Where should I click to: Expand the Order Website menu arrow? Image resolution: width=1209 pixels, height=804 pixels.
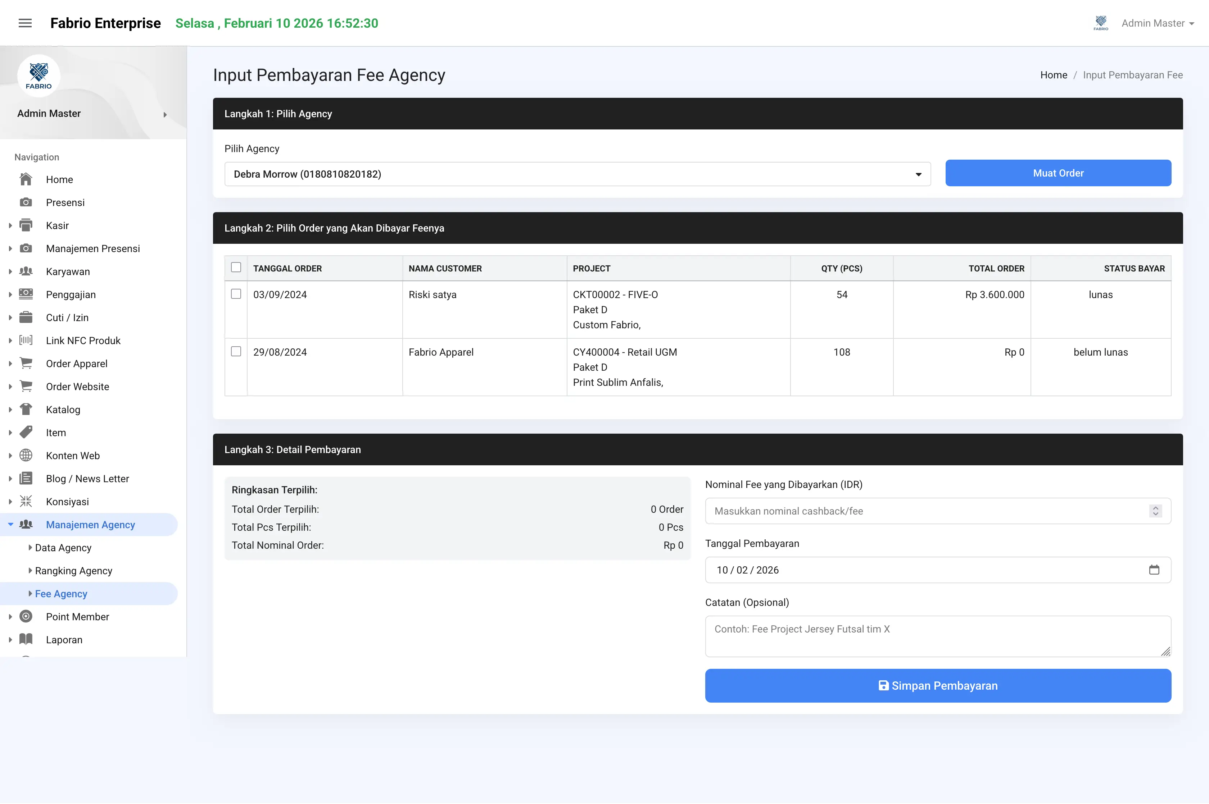10,387
